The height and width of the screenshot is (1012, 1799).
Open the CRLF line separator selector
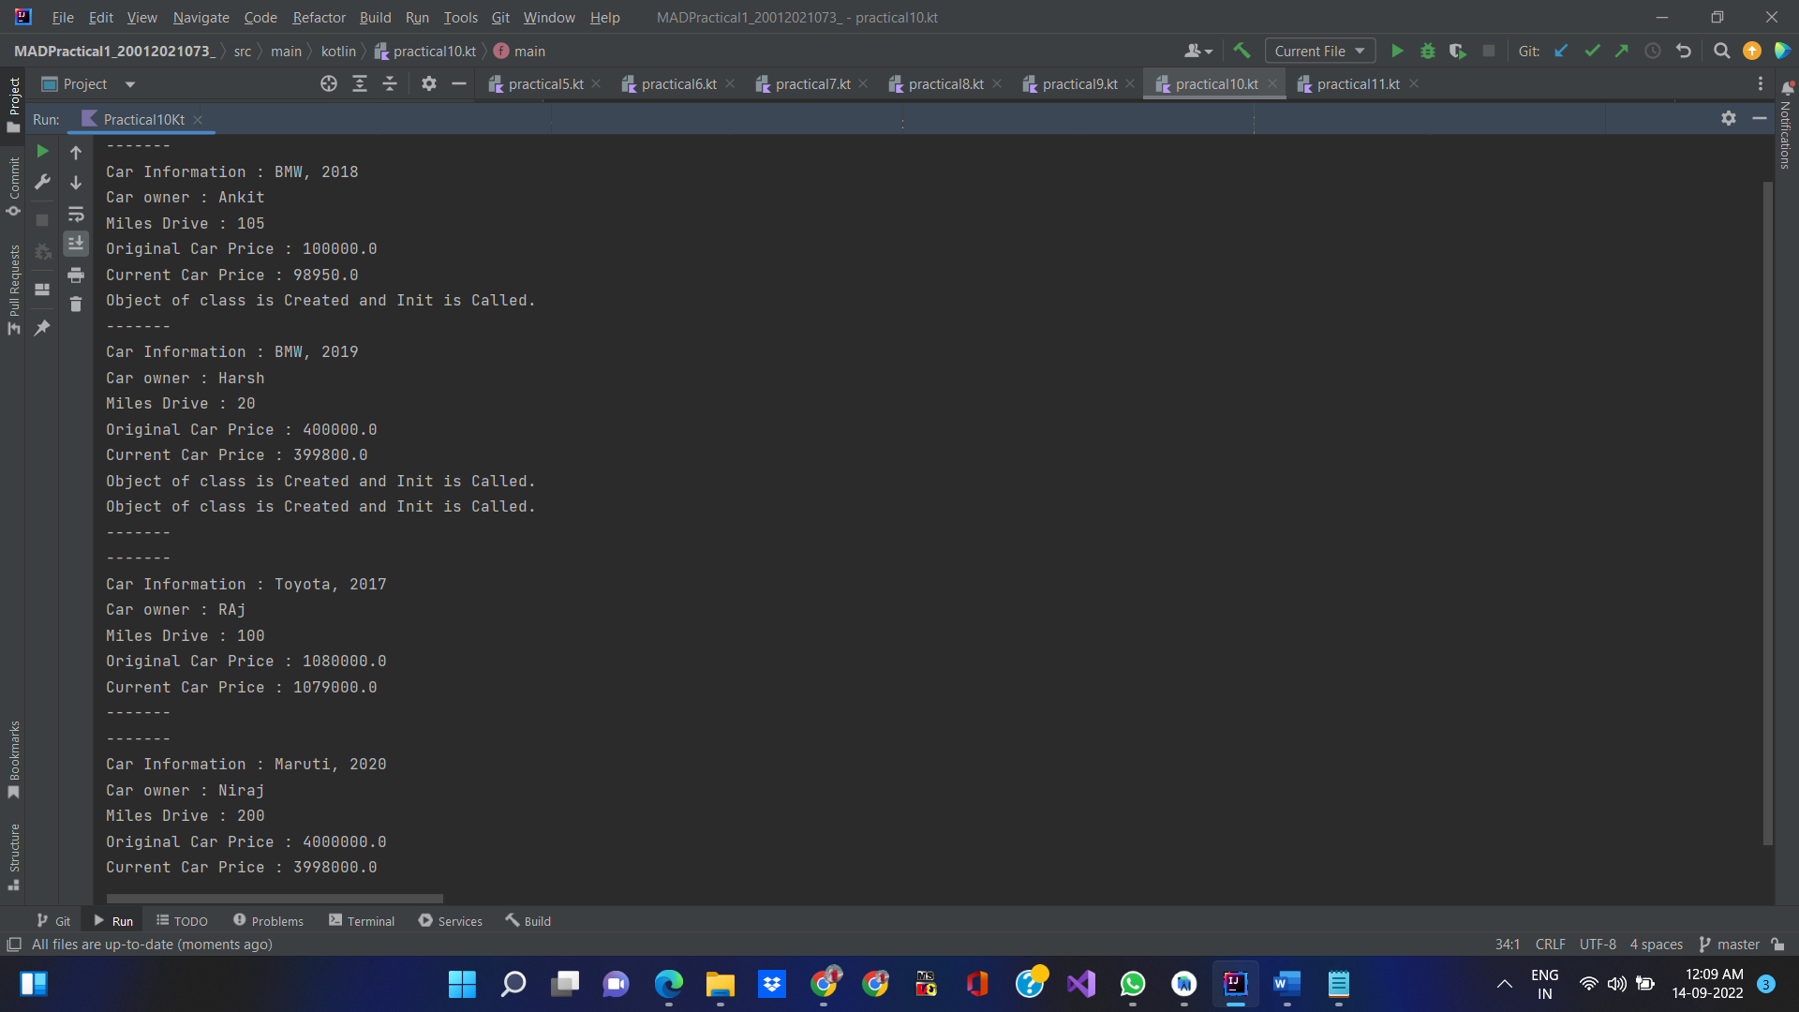[x=1550, y=945]
